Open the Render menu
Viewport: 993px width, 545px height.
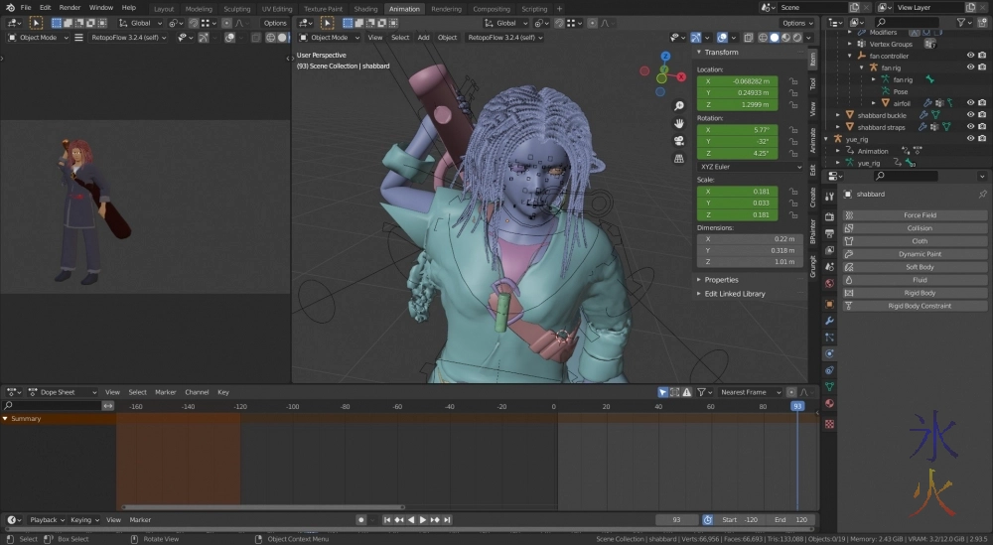pyautogui.click(x=70, y=7)
